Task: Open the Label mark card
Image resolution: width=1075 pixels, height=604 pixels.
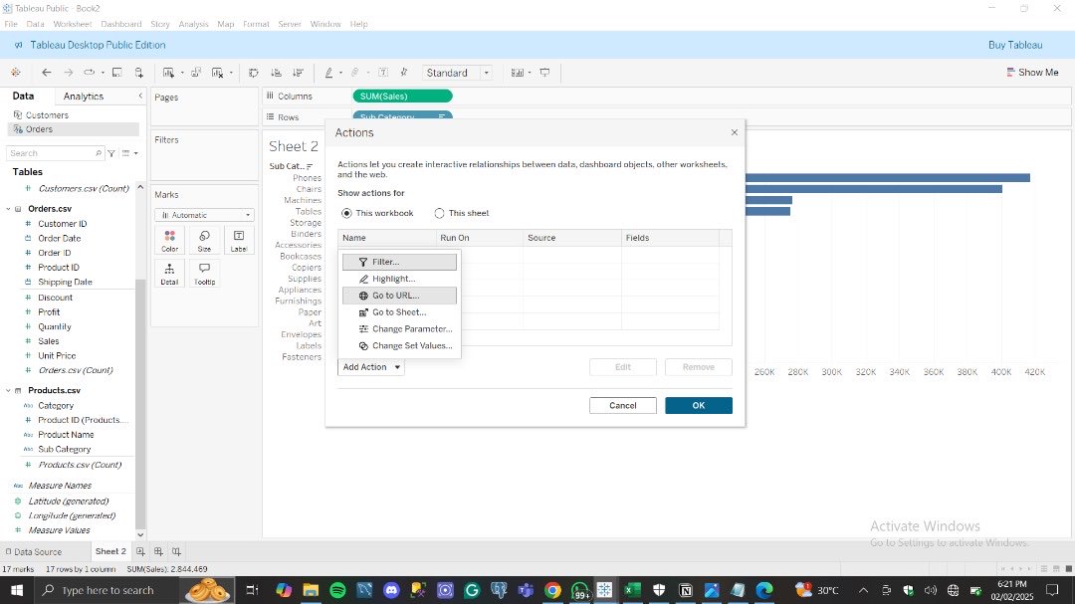Action: coord(239,241)
